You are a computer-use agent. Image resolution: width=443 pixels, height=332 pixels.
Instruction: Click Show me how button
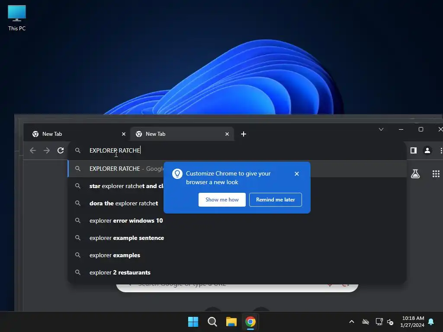click(222, 200)
